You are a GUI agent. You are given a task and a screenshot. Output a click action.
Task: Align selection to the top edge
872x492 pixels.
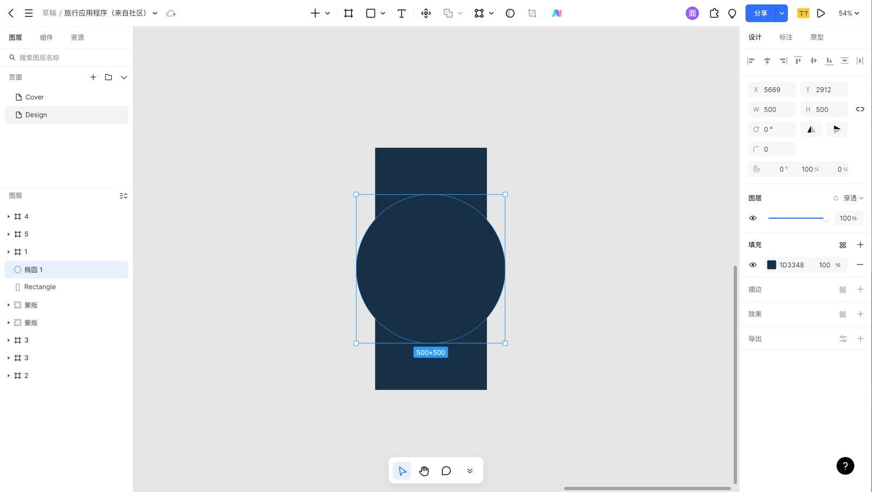click(798, 60)
